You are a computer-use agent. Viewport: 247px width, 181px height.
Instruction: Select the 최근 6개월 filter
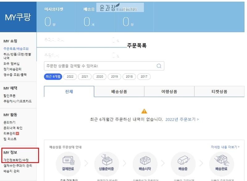[53, 77]
